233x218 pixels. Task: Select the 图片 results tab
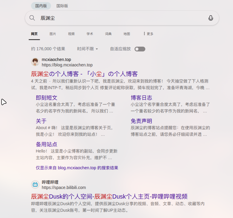[53, 34]
